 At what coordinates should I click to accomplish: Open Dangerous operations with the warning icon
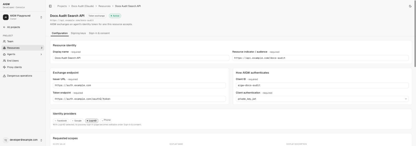click(20, 76)
